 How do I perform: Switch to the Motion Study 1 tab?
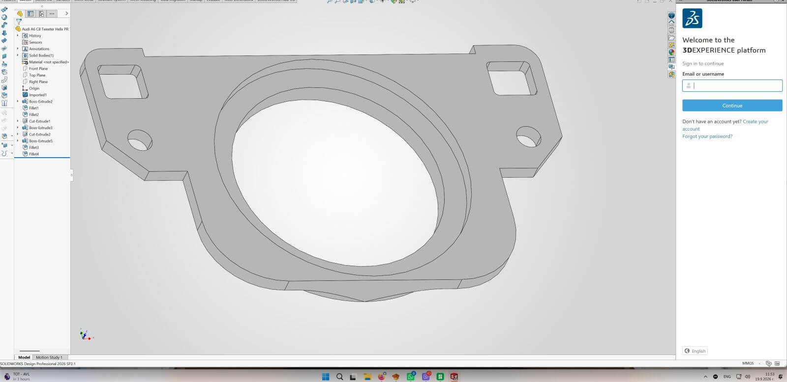pos(49,357)
